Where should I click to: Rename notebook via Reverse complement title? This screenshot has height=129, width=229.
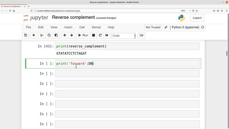pos(73,17)
